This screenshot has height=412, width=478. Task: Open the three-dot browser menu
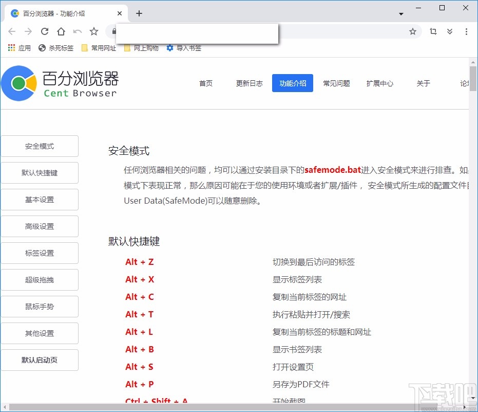[466, 31]
